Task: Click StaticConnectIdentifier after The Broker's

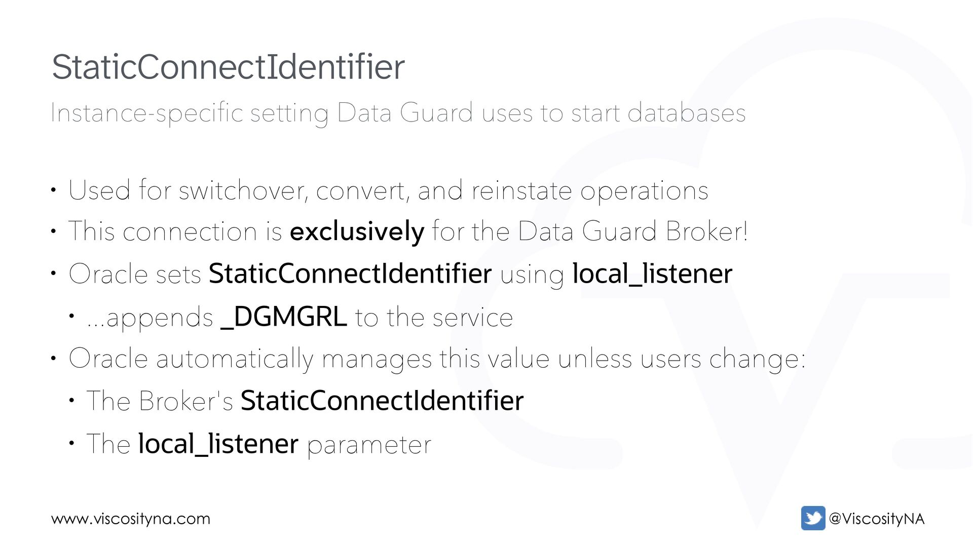Action: (x=382, y=401)
